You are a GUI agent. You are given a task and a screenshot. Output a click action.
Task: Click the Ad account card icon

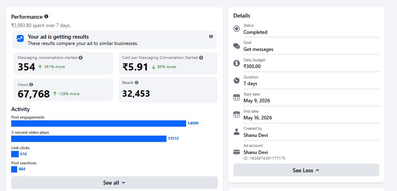(237, 152)
